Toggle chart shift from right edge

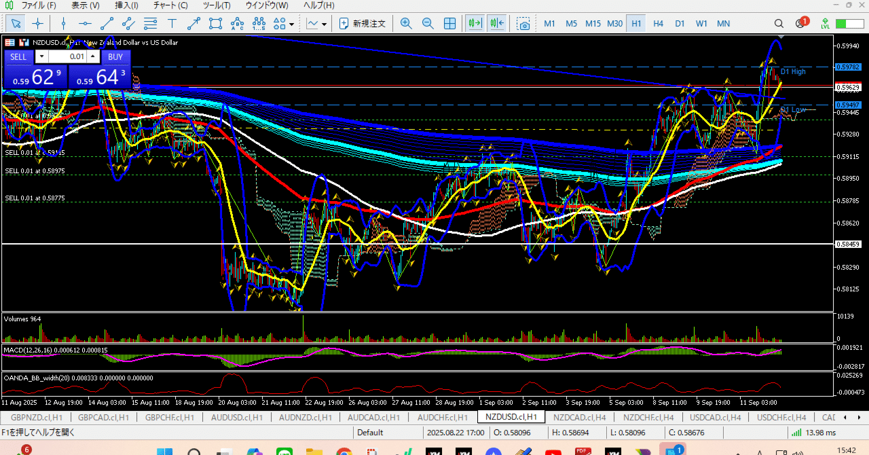(x=496, y=23)
